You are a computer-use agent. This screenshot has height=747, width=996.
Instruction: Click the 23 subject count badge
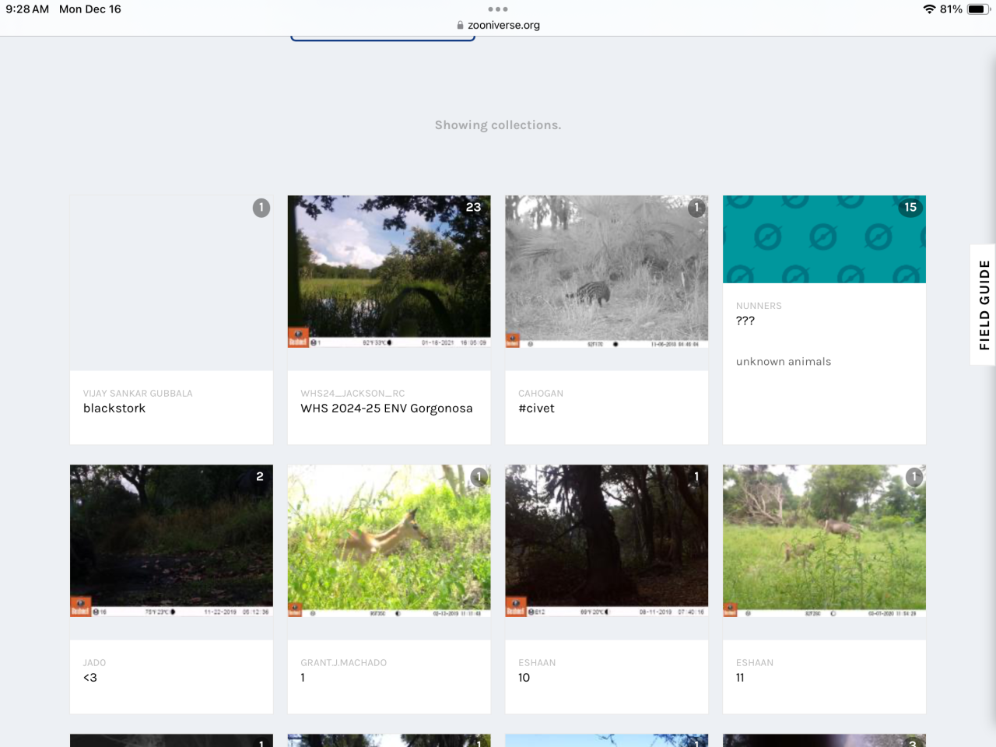[x=473, y=207]
